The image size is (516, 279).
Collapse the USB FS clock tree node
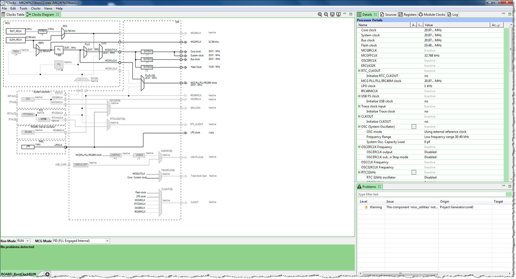[359, 96]
